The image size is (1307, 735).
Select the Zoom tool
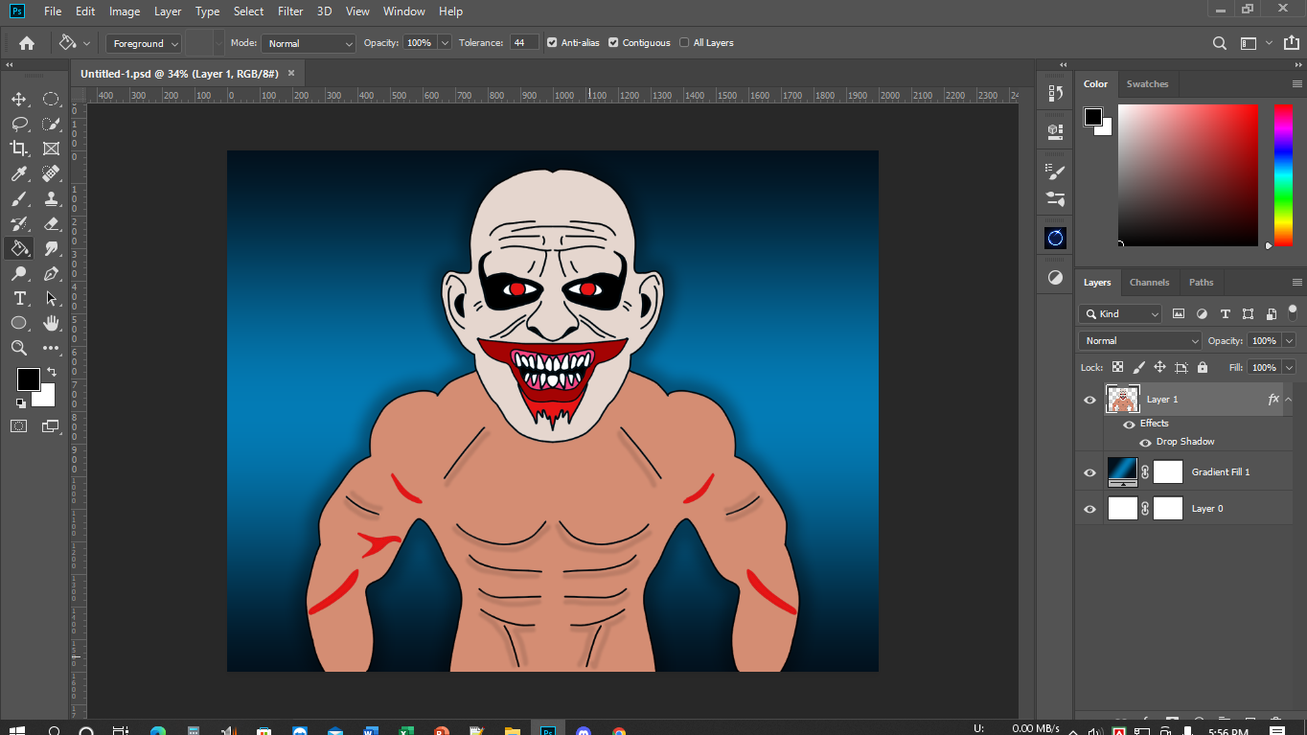tap(19, 348)
